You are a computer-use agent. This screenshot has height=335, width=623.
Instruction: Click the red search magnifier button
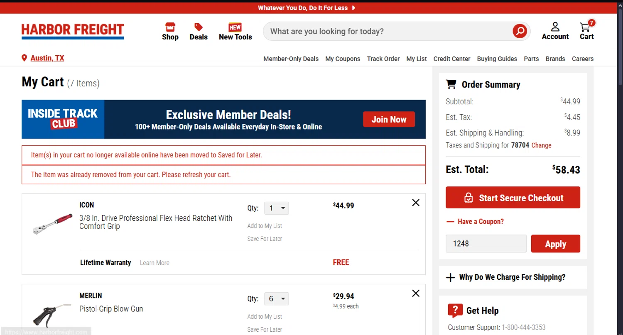click(x=520, y=31)
